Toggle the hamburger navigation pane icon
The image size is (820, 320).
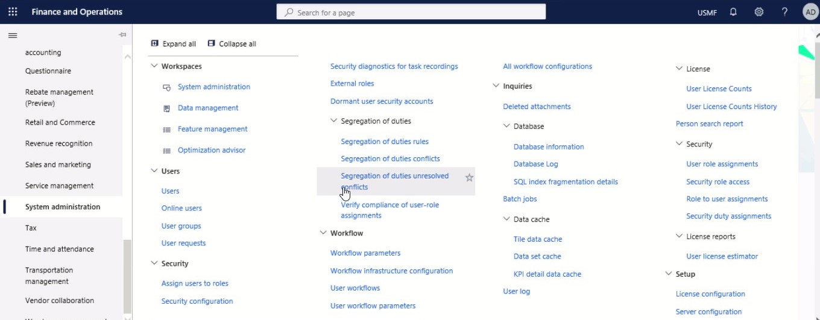[13, 36]
